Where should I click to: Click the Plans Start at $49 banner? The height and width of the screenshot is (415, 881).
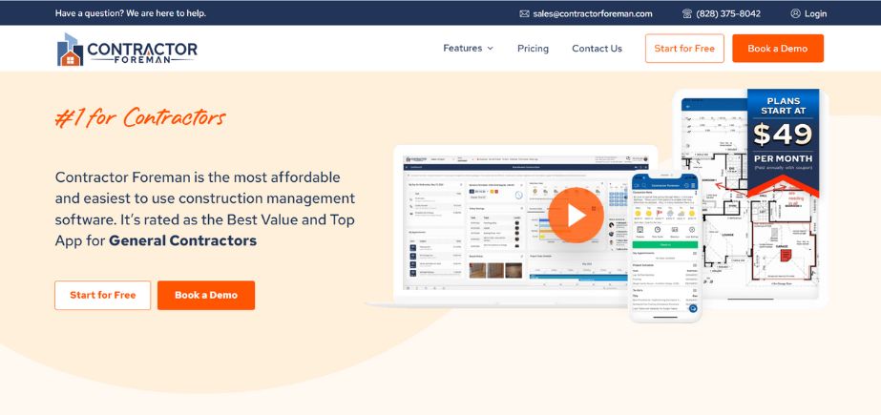tap(783, 143)
